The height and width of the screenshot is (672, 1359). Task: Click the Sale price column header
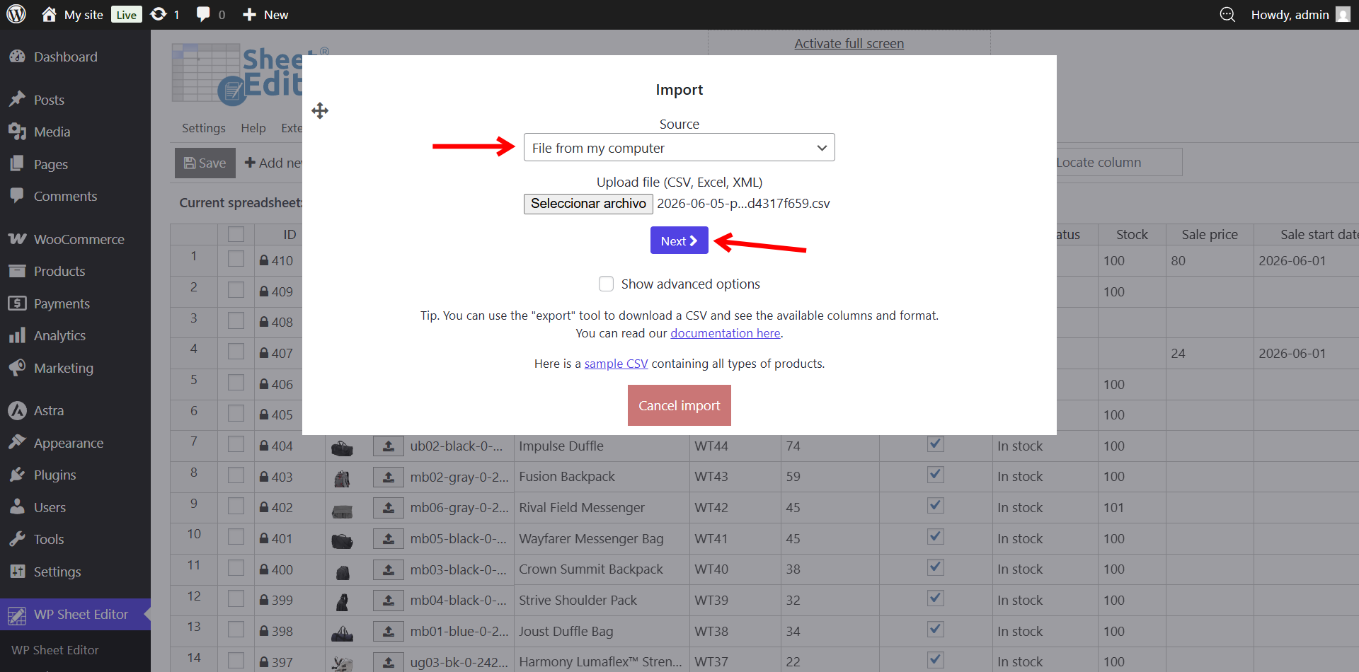tap(1209, 234)
